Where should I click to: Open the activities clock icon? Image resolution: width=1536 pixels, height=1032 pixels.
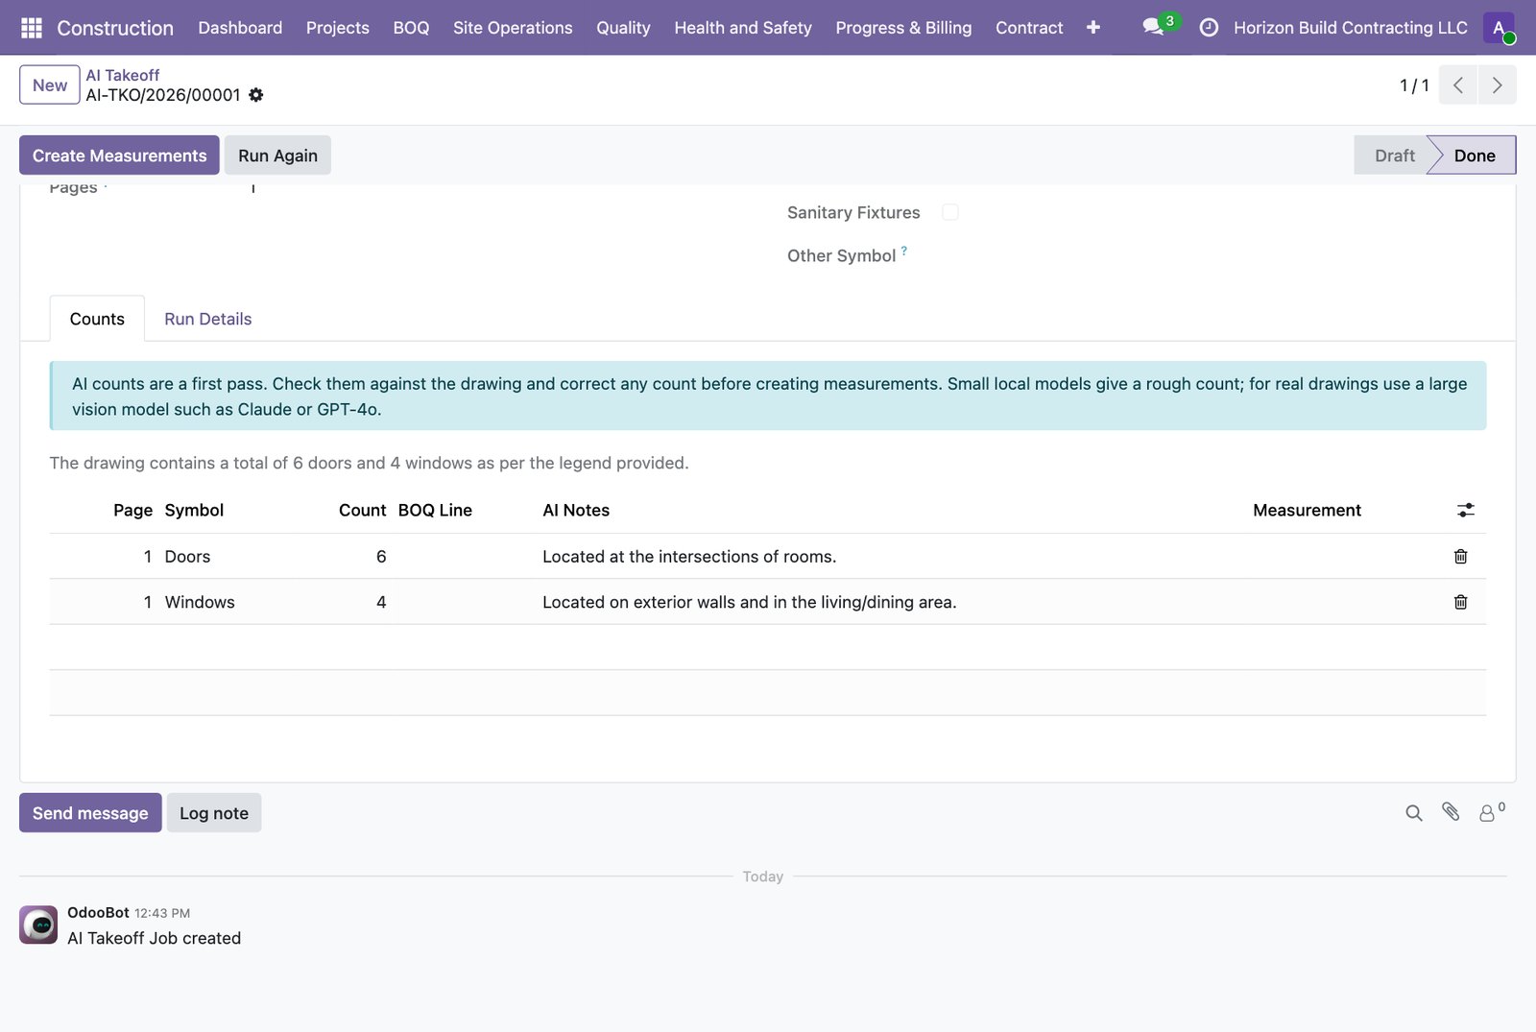click(1209, 28)
